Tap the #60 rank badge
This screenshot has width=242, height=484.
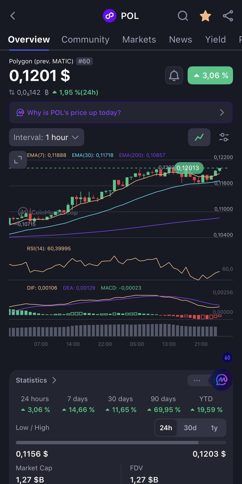pyautogui.click(x=84, y=61)
